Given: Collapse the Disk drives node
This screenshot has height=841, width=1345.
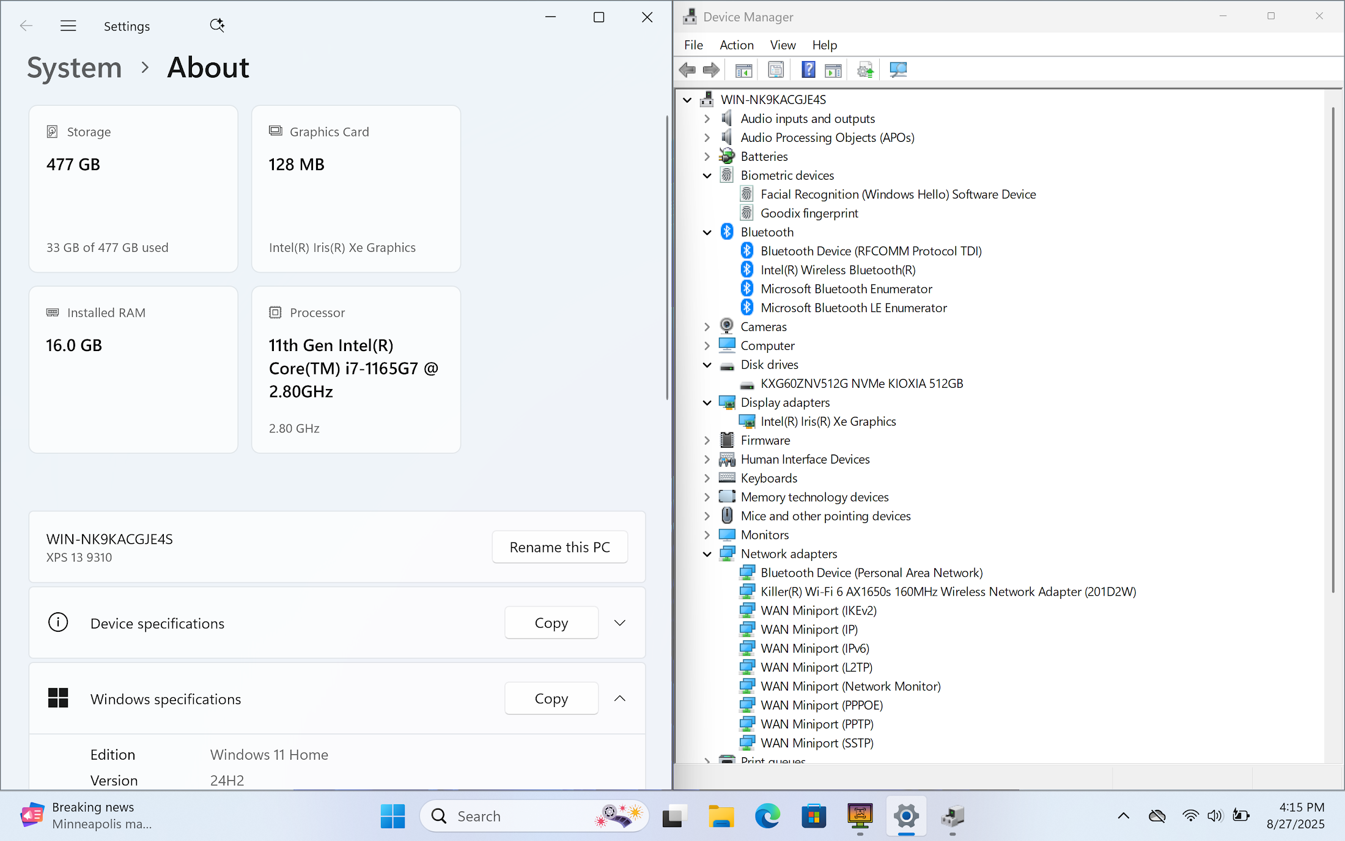Looking at the screenshot, I should tap(707, 365).
